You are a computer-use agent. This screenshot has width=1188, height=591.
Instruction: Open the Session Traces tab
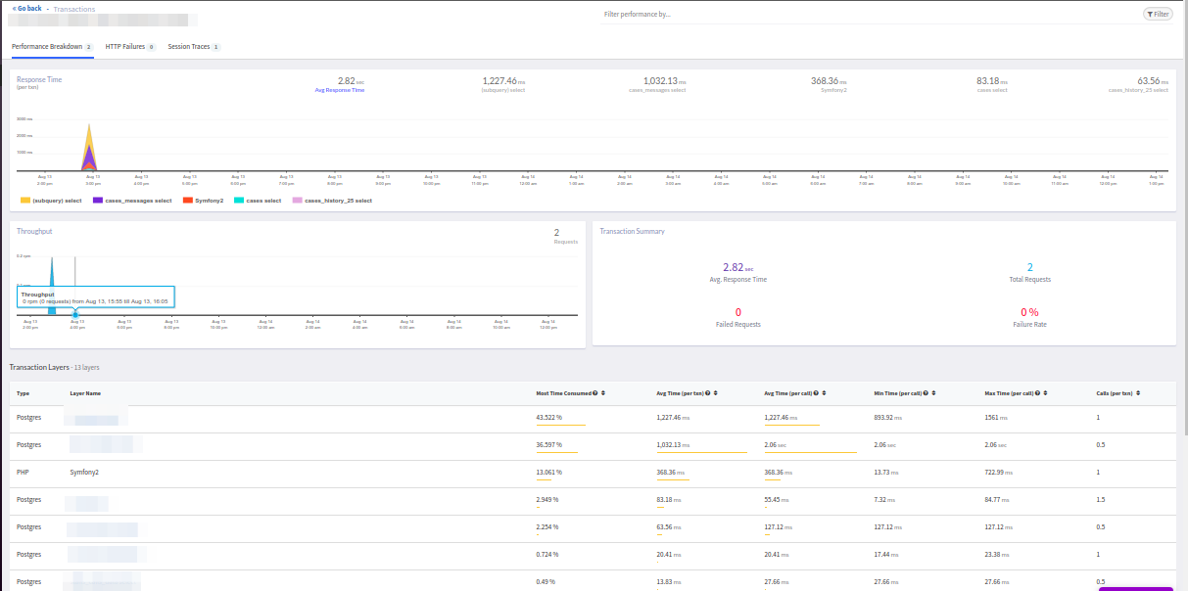(192, 46)
